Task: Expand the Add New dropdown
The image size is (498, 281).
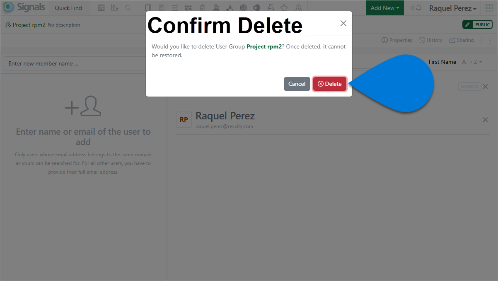Action: tap(385, 8)
